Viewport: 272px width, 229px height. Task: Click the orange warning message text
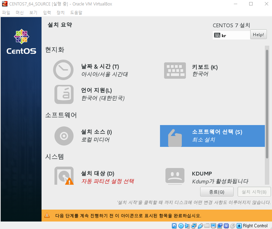click(128, 216)
